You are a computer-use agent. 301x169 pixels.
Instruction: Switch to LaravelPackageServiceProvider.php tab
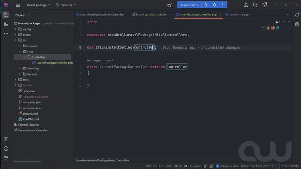click(x=100, y=15)
